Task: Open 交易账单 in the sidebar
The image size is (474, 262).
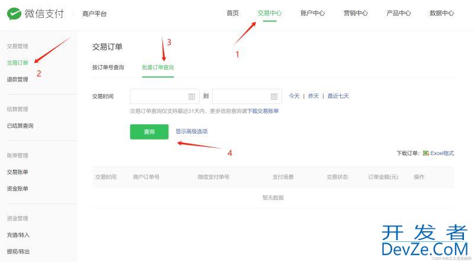Action: [18, 172]
